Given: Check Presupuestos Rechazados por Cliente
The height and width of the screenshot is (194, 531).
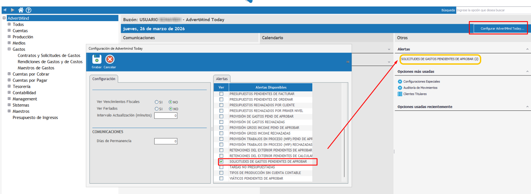Looking at the screenshot, I should pos(221,105).
